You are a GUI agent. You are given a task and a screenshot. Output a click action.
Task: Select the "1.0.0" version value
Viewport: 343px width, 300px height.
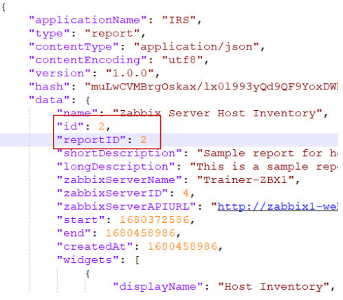(x=130, y=74)
